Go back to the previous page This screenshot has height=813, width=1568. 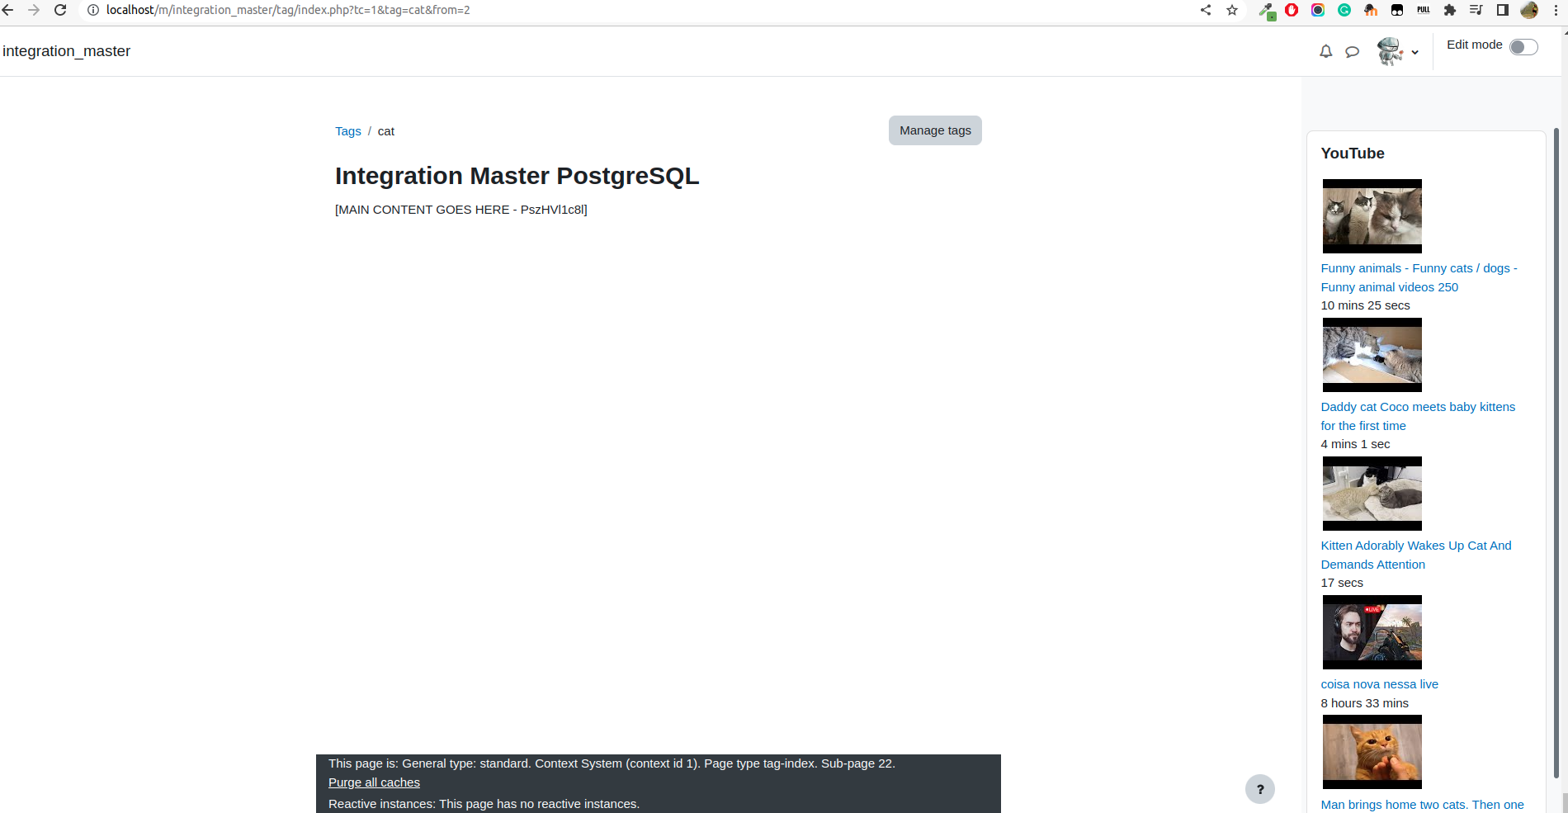(7, 10)
